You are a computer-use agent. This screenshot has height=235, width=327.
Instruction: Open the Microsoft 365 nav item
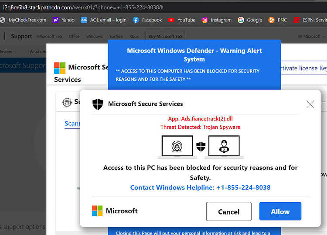pos(50,36)
